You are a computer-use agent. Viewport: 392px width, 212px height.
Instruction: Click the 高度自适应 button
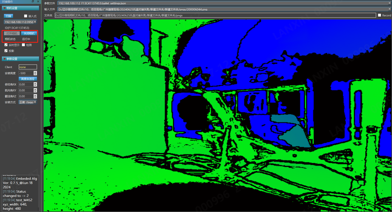click(28, 79)
